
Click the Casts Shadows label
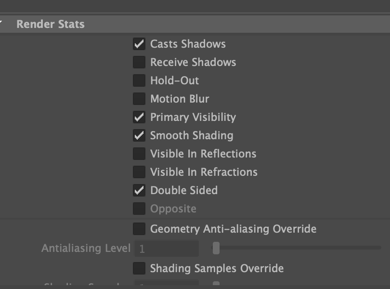pos(188,44)
